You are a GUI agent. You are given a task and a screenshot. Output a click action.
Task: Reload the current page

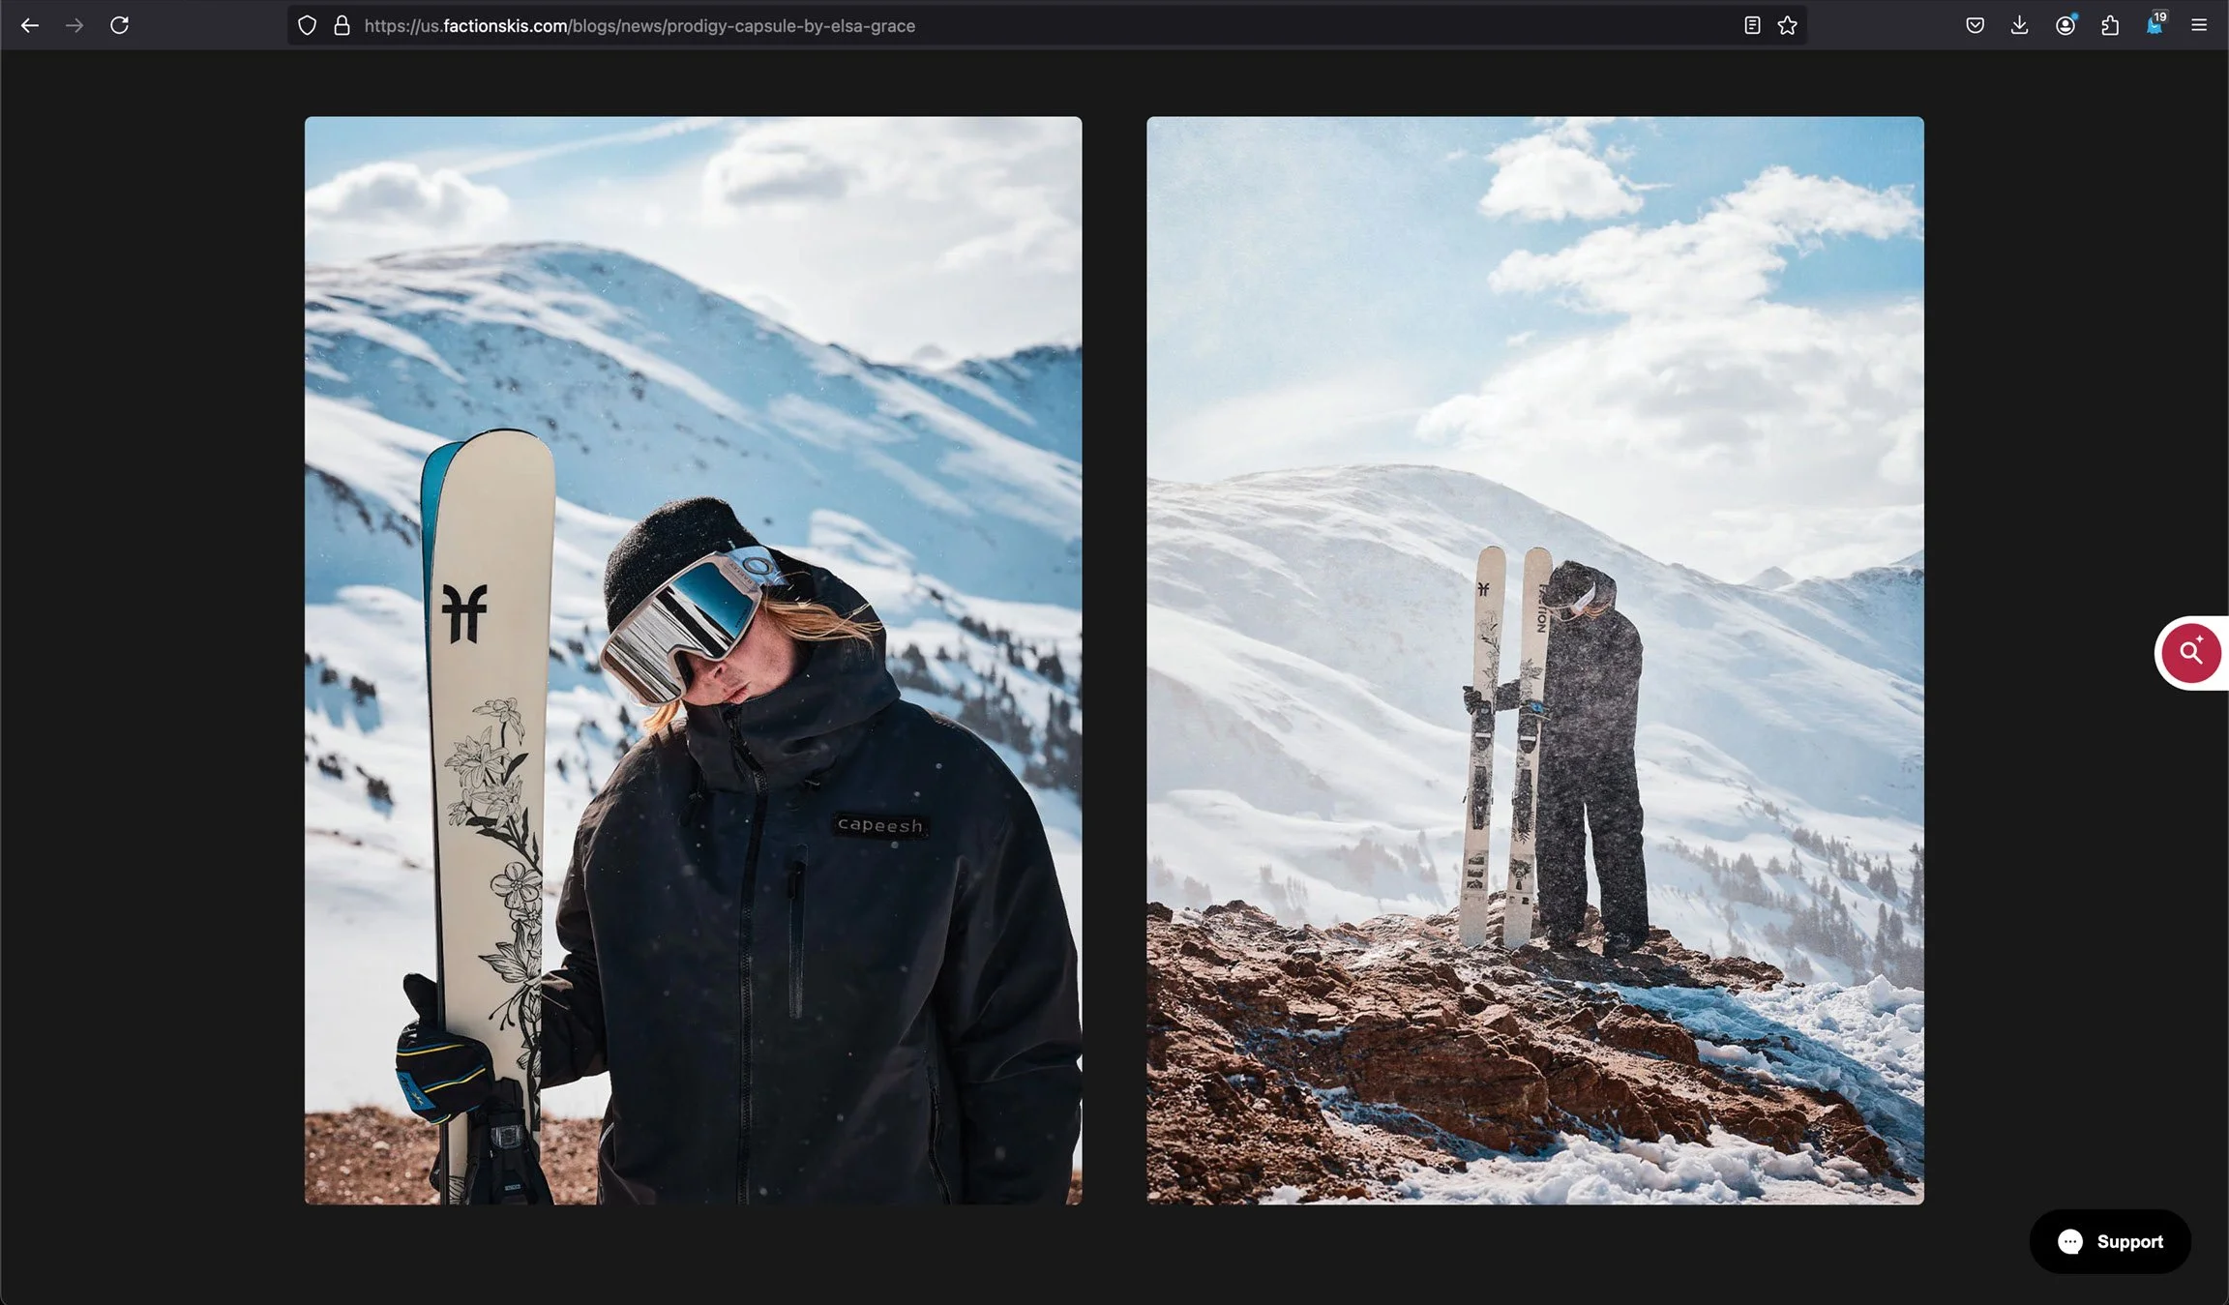119,26
